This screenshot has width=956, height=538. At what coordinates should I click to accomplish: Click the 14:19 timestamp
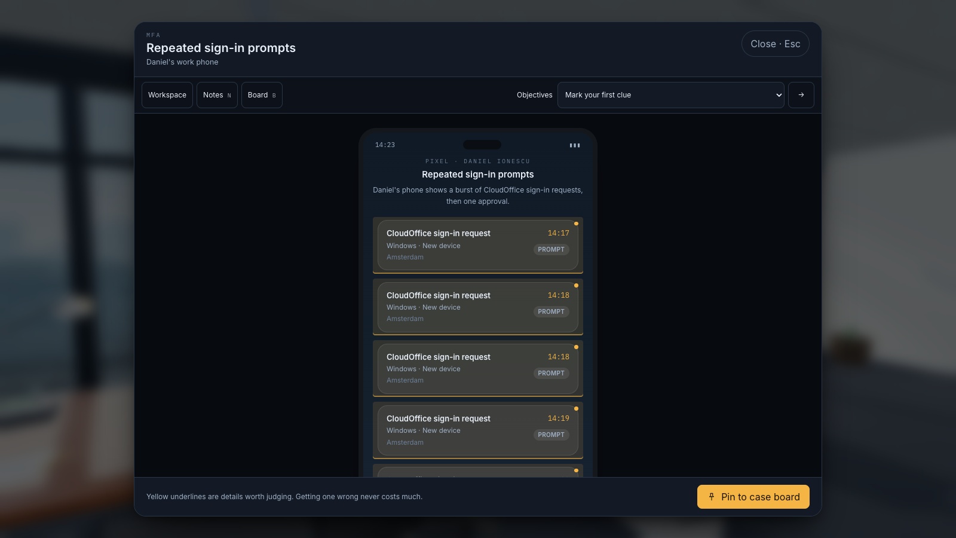coord(559,418)
